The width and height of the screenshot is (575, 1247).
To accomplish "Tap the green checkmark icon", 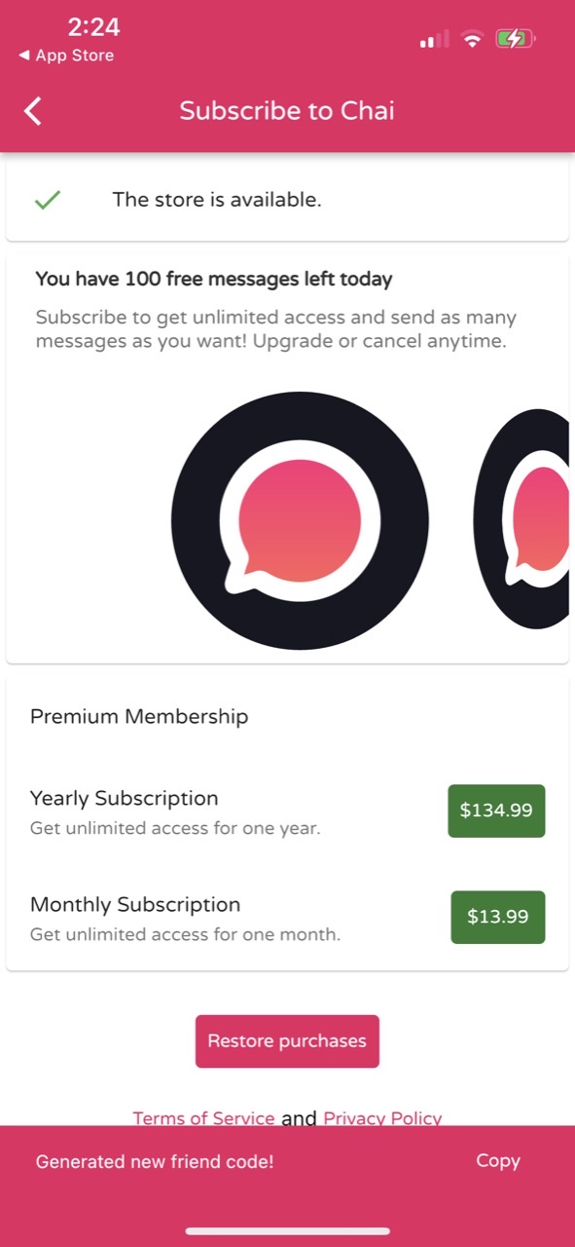I will tap(49, 200).
